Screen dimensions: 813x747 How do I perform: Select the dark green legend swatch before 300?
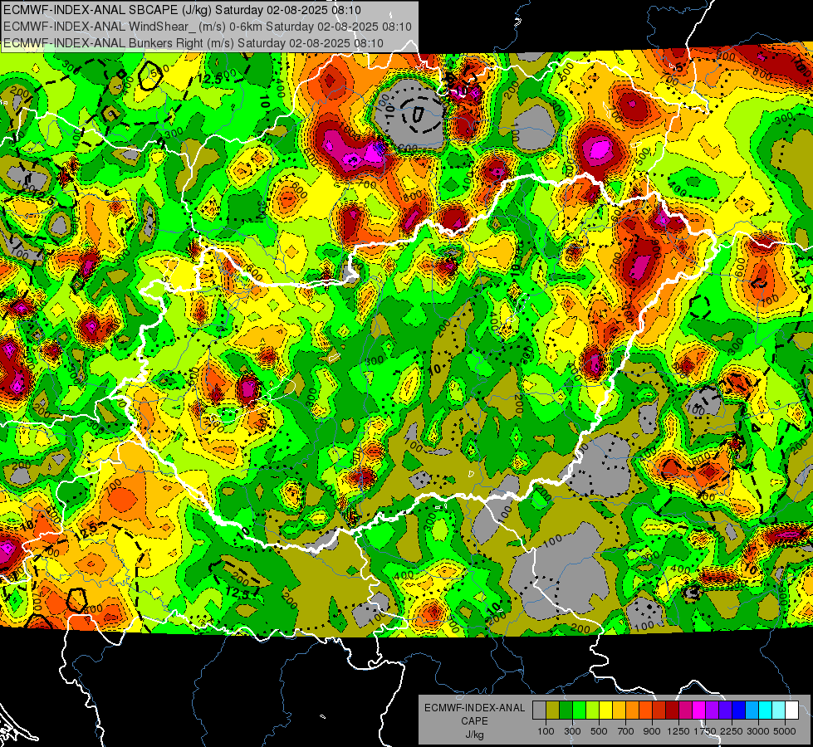point(566,710)
